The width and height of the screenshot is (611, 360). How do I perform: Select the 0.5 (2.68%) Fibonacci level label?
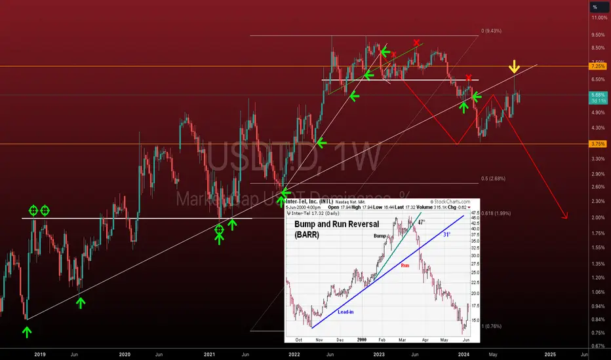[493, 179]
